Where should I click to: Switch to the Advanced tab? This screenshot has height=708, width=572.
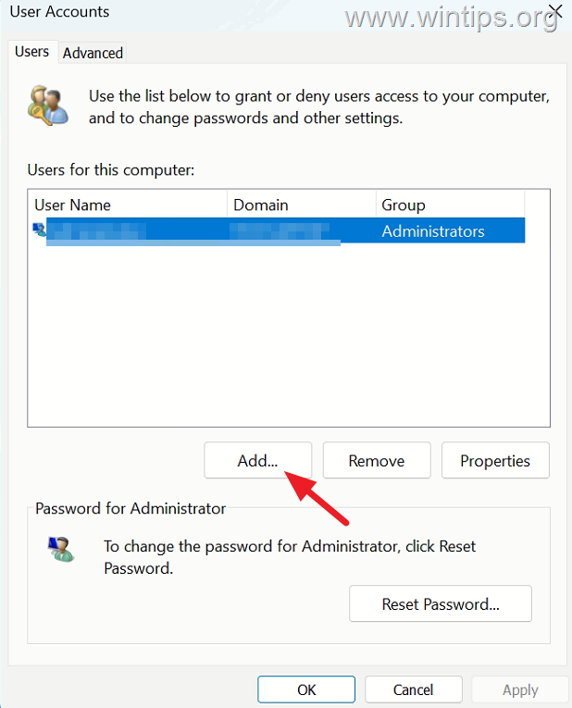(93, 53)
